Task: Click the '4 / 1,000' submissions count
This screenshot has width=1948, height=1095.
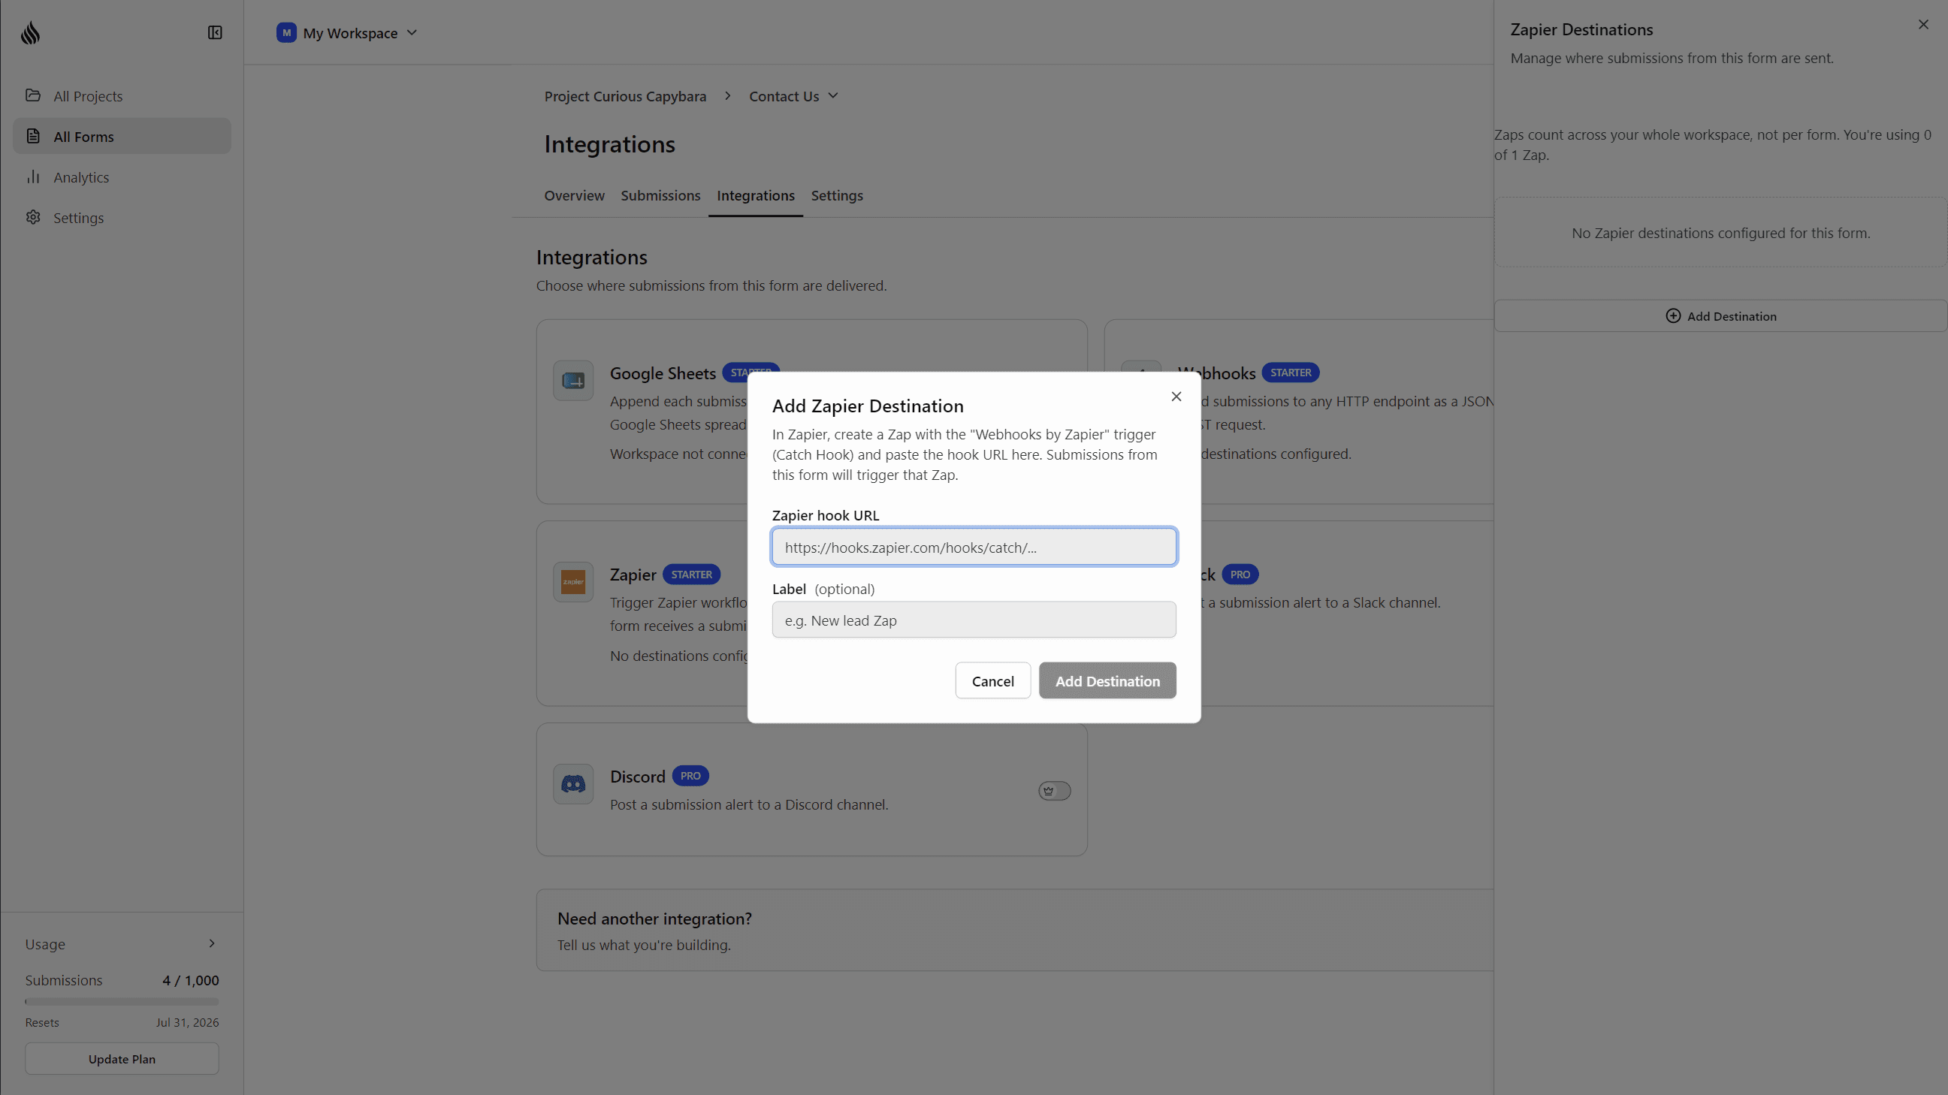Action: (x=191, y=980)
